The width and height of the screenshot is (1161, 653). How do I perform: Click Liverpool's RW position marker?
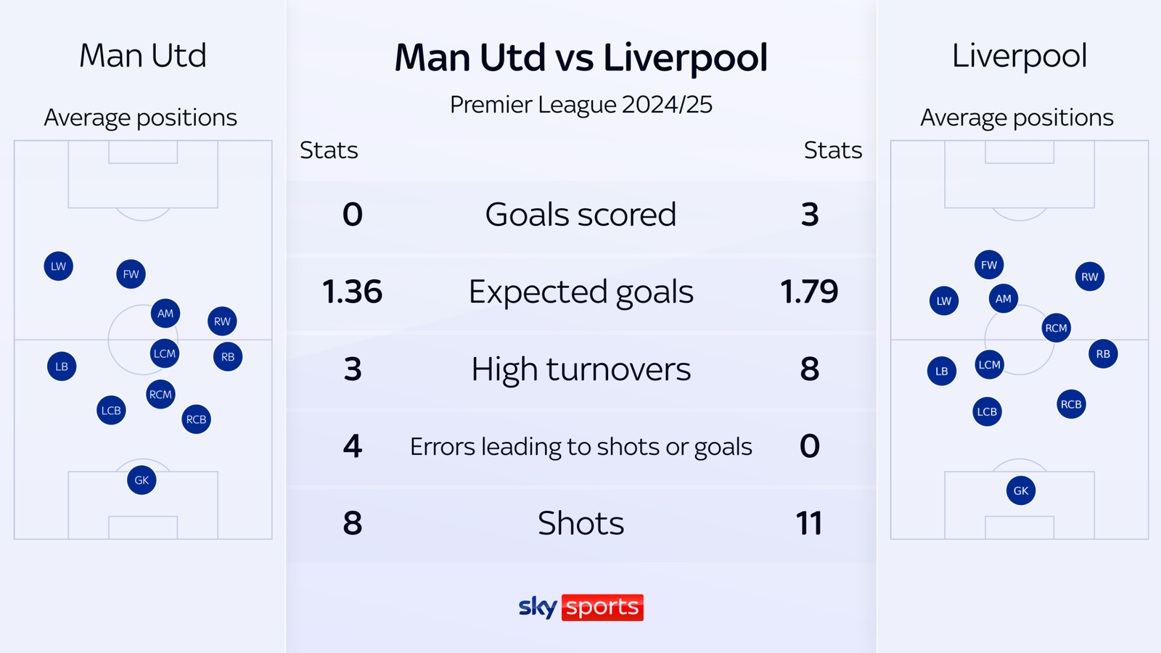tap(1089, 276)
